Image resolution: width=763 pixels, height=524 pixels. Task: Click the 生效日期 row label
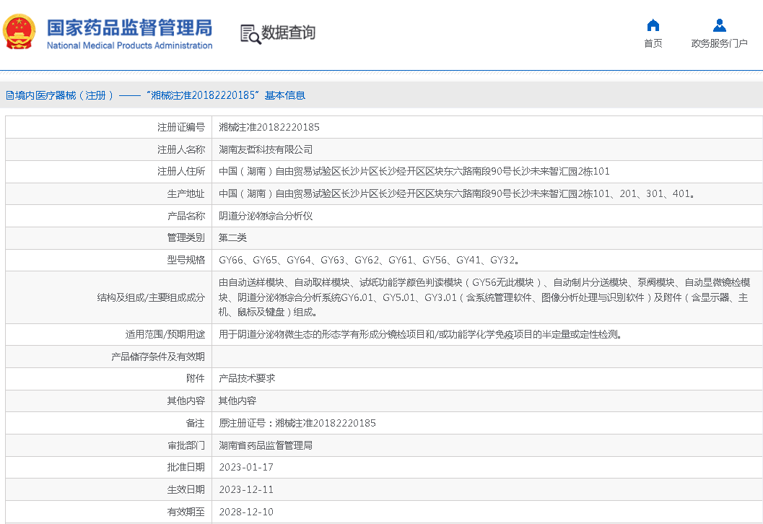click(x=186, y=490)
